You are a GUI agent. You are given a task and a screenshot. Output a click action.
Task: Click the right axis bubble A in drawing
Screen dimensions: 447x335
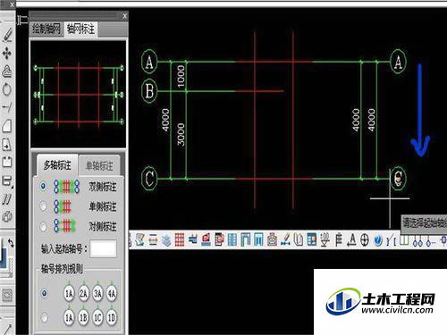pos(398,62)
